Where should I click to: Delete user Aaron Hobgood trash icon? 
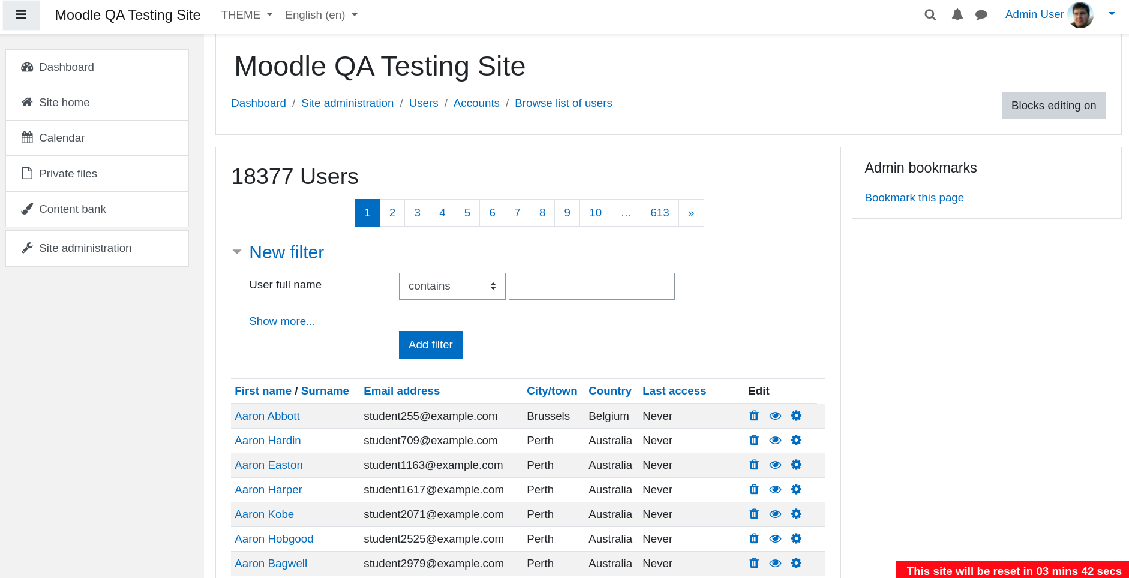click(x=754, y=538)
